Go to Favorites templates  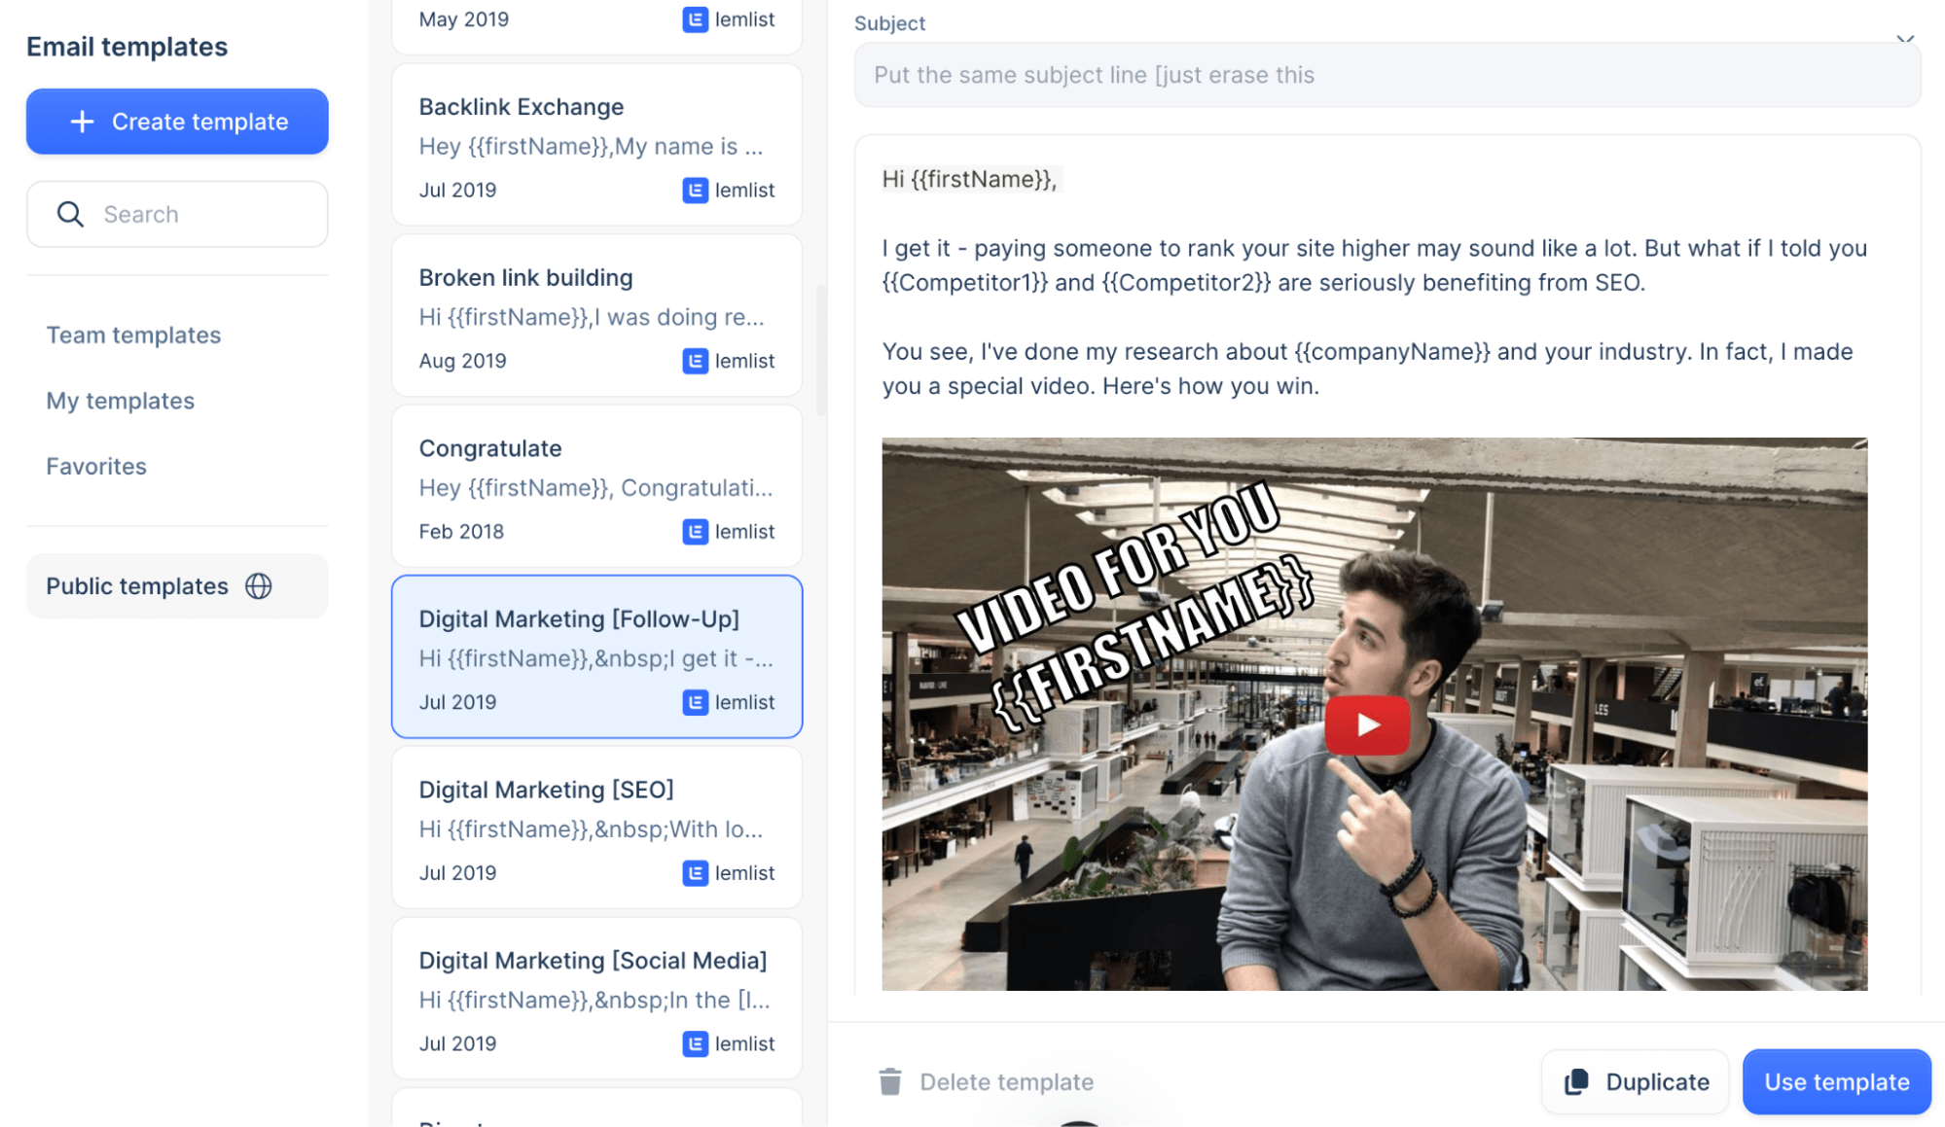(96, 467)
